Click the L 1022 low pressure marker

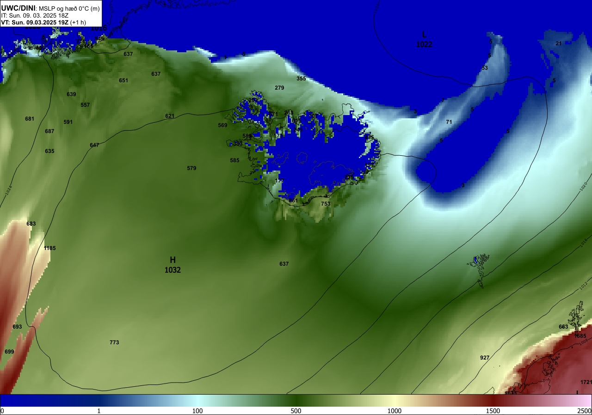424,39
